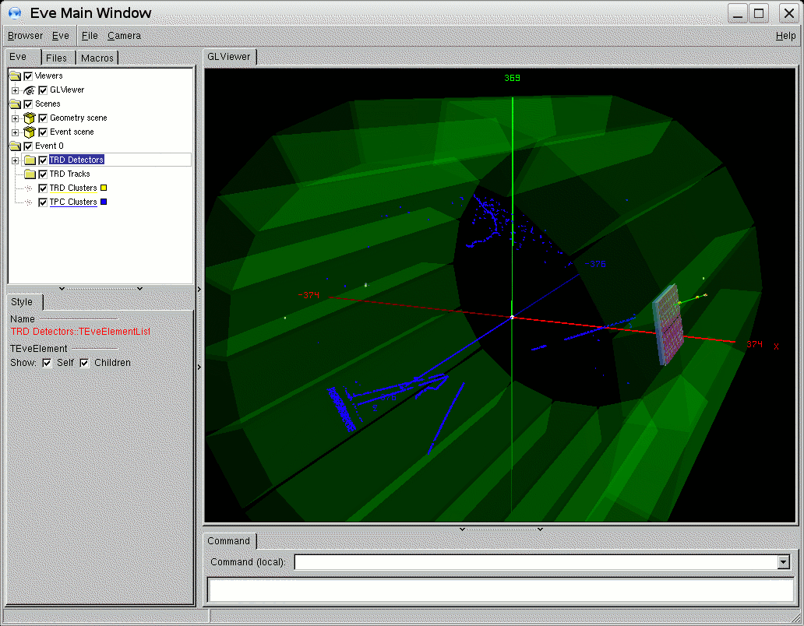Hide TRD Detectors via its checkbox
Image resolution: width=804 pixels, height=626 pixels.
click(x=43, y=160)
